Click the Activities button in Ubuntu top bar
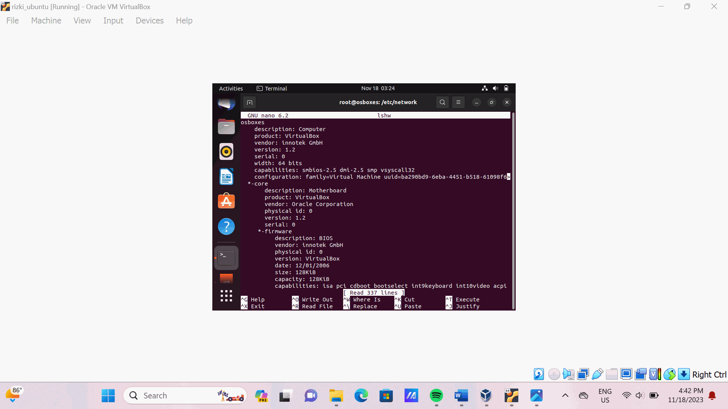728x409 pixels. pyautogui.click(x=231, y=88)
